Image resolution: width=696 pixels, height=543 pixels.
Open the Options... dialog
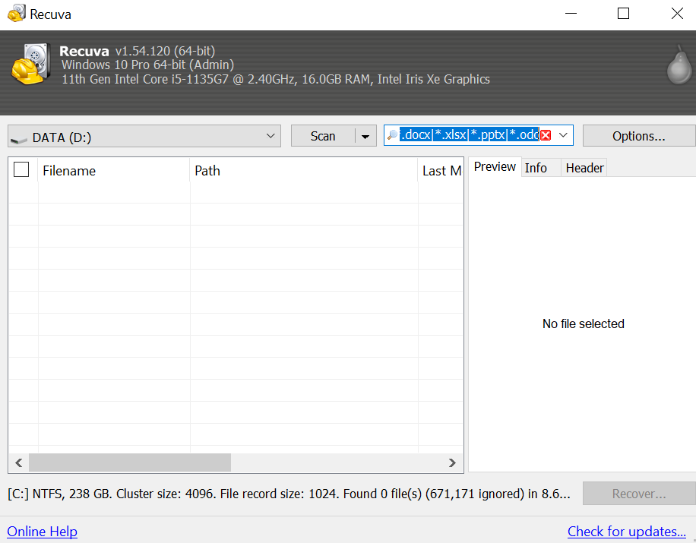tap(639, 136)
